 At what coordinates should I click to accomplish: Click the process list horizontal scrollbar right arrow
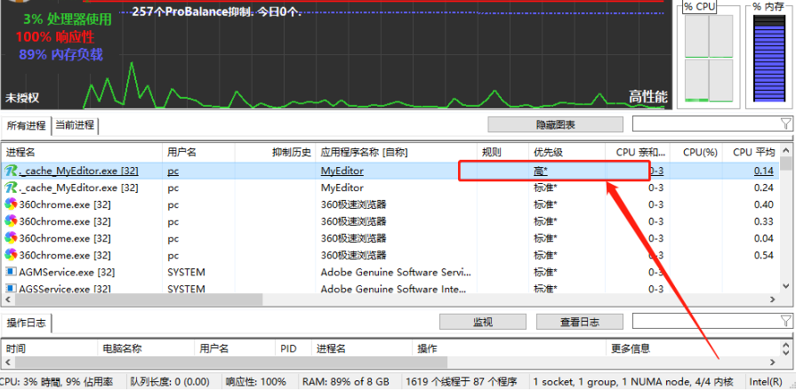(773, 299)
